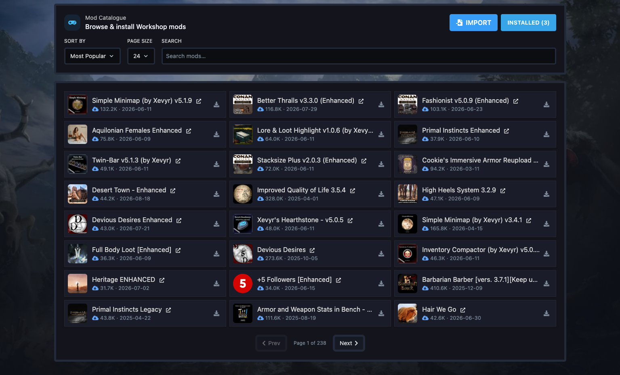Open Desert Town - Enhanced workshop link
The width and height of the screenshot is (620, 375).
(173, 191)
